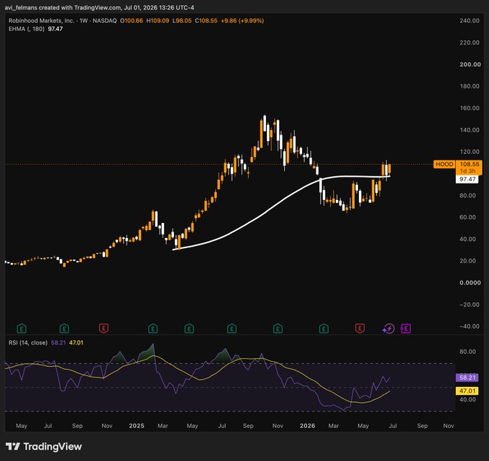489x461 pixels.
Task: Click the green earnings marker above May 2025
Action: click(189, 329)
